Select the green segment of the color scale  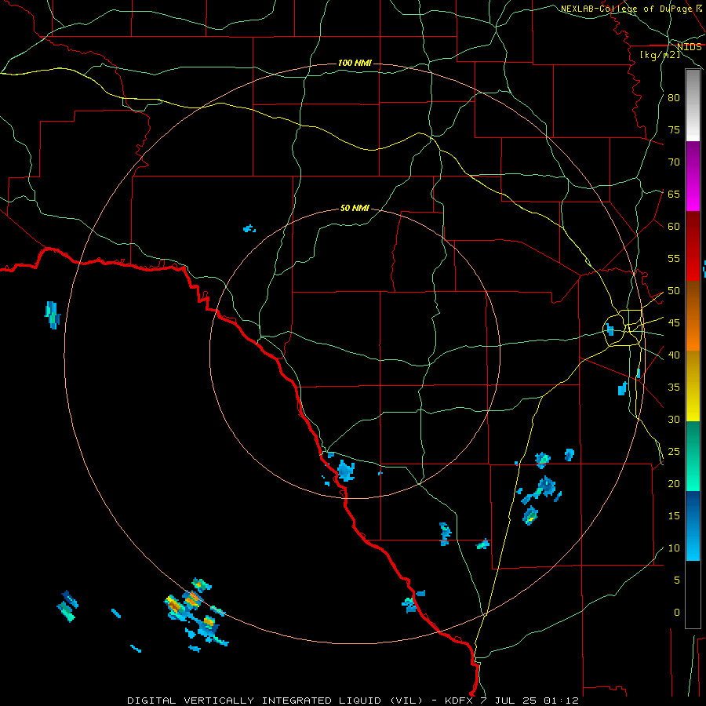tap(693, 456)
